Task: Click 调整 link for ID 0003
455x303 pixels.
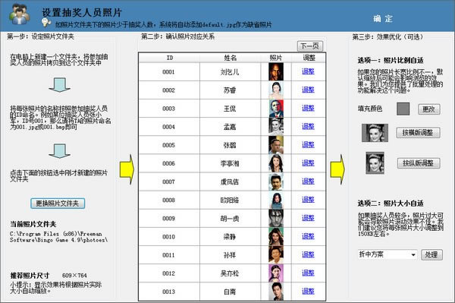Action: pyautogui.click(x=308, y=108)
